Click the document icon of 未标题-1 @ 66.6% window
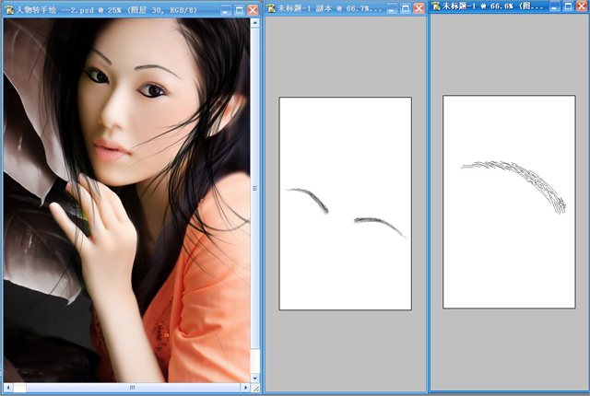This screenshot has width=590, height=396. pyautogui.click(x=436, y=6)
